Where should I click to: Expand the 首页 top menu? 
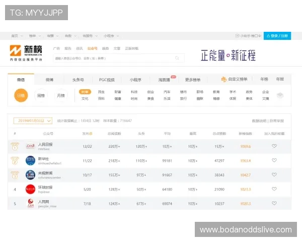tap(17, 36)
